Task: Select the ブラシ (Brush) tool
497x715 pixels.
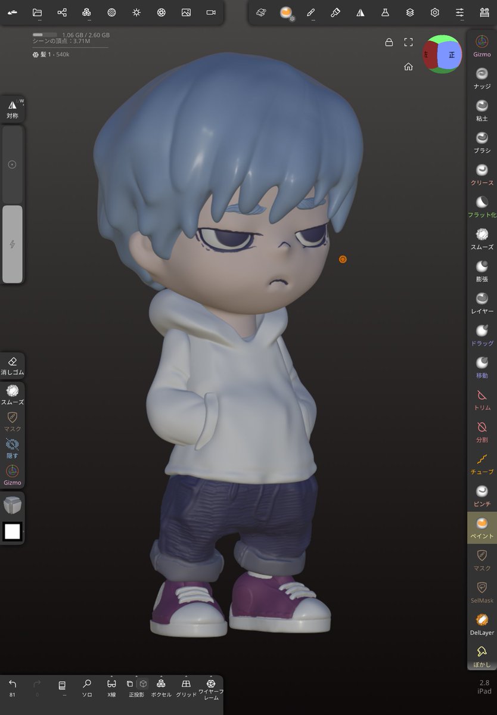Action: pyautogui.click(x=482, y=142)
